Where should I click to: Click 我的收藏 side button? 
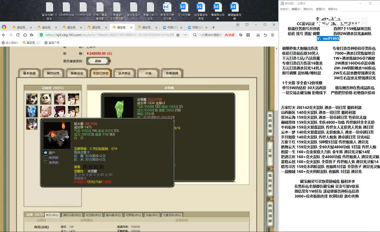pyautogui.click(x=270, y=123)
